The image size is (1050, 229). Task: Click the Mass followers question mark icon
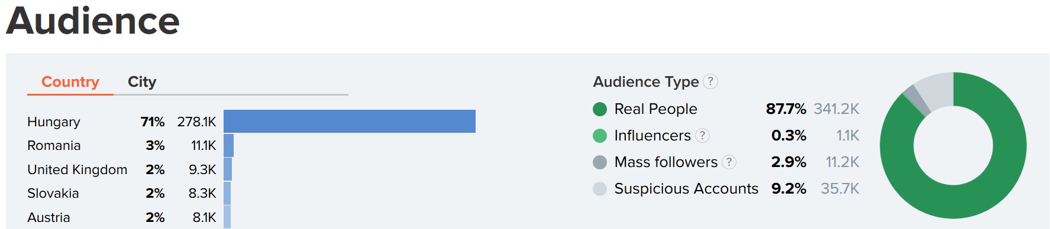tap(729, 162)
